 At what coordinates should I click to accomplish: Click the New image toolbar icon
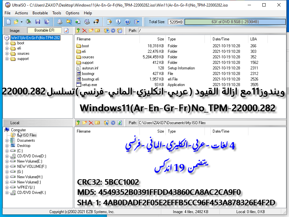(x=8, y=22)
